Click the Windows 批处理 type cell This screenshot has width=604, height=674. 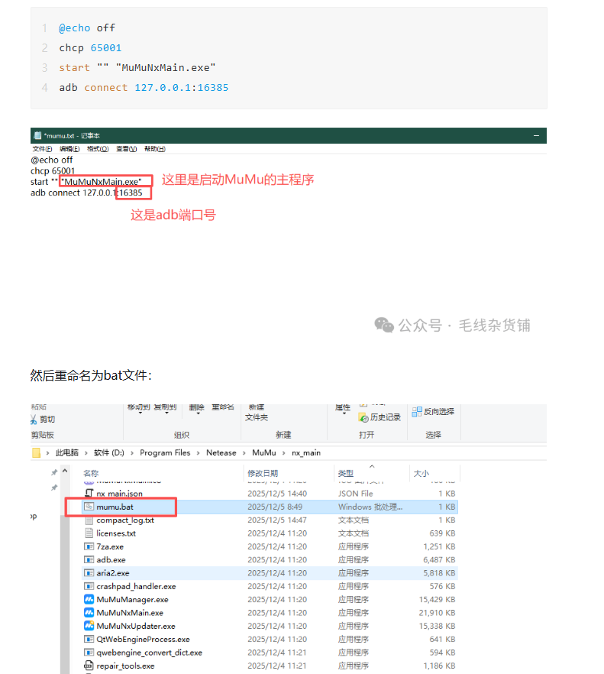point(370,507)
